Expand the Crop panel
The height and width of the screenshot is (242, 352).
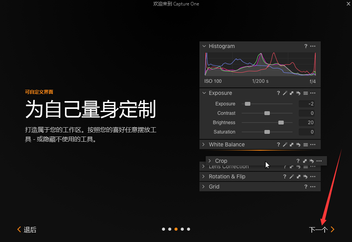pyautogui.click(x=210, y=161)
